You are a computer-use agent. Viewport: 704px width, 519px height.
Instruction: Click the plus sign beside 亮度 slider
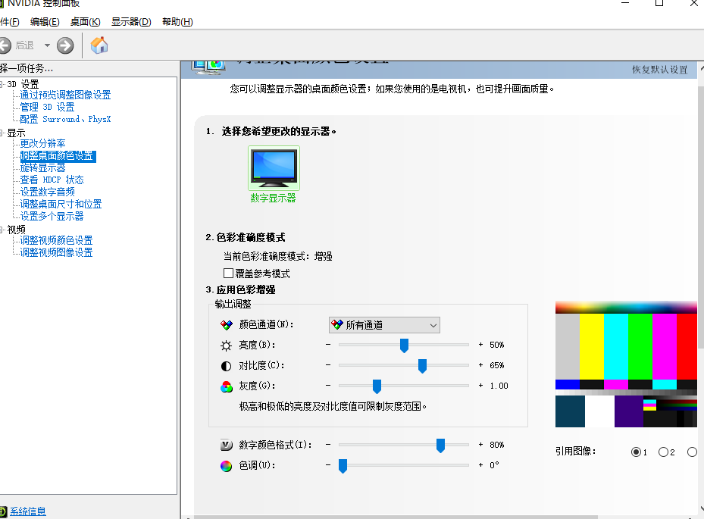(480, 344)
